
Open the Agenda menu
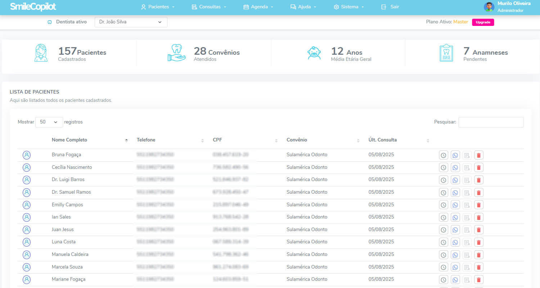click(x=258, y=6)
